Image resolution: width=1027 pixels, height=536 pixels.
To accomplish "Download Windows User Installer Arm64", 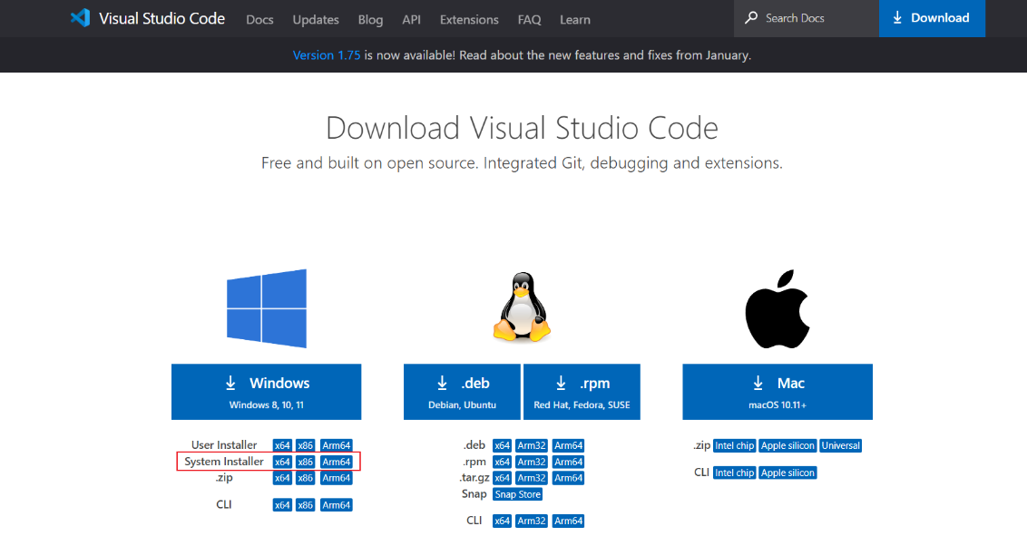I will 336,445.
